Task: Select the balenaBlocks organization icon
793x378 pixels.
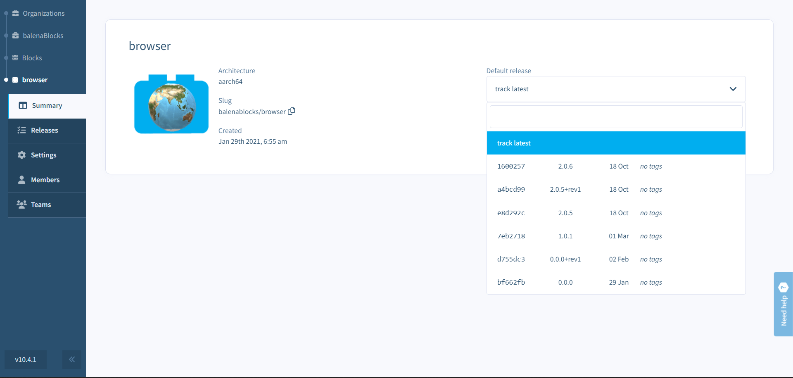Action: click(16, 35)
